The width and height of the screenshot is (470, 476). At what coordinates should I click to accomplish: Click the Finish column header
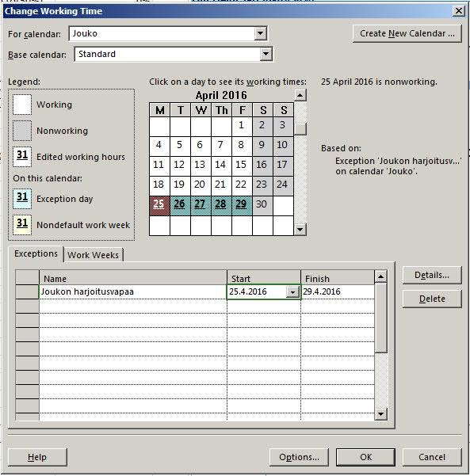coord(338,278)
